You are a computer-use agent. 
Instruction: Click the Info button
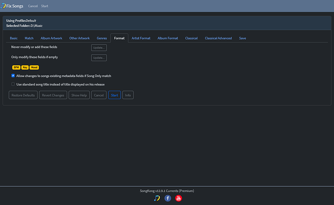tap(128, 95)
